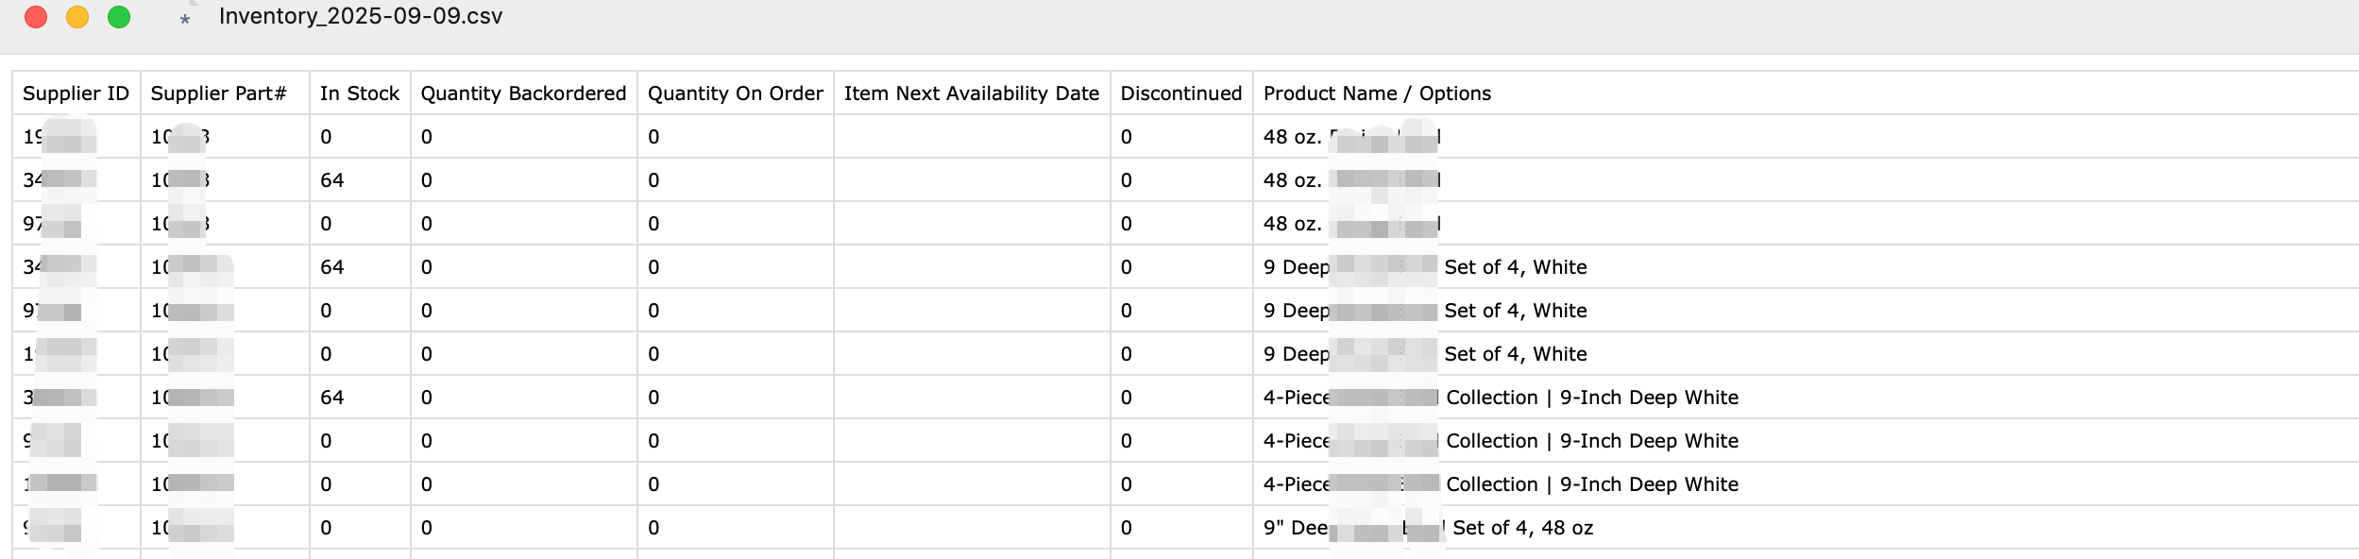
Task: Select the Supplier Part# column header
Action: (218, 93)
